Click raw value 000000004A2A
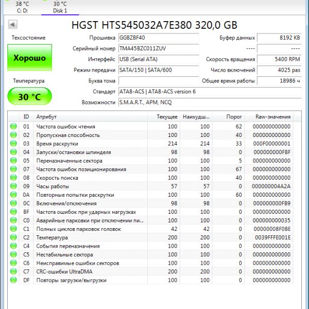The width and height of the screenshot is (309, 309). coord(271,186)
